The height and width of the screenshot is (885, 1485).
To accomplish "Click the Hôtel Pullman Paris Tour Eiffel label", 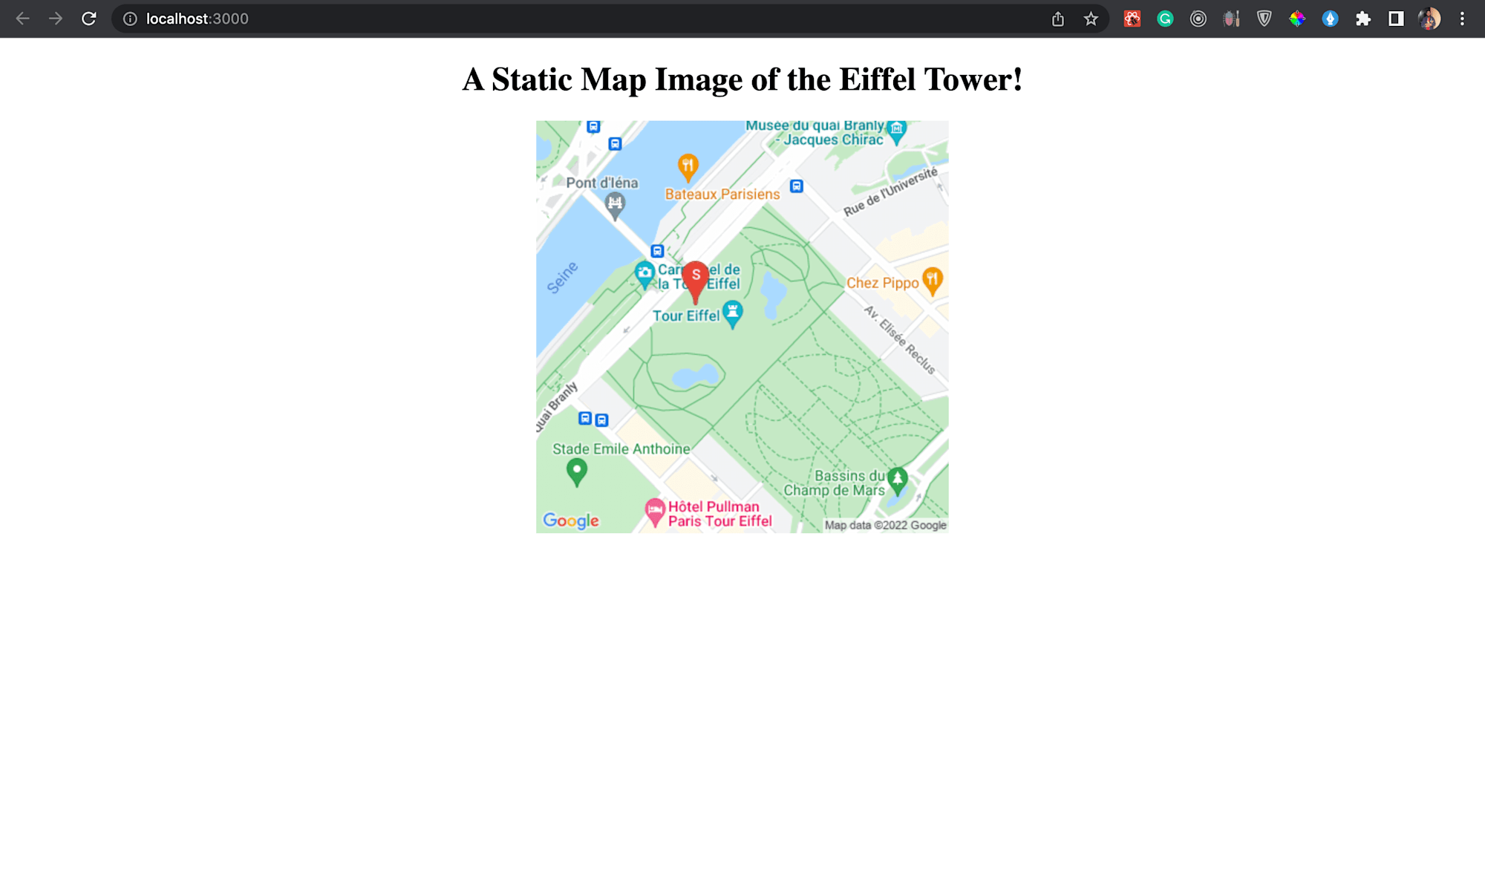I will tap(719, 514).
